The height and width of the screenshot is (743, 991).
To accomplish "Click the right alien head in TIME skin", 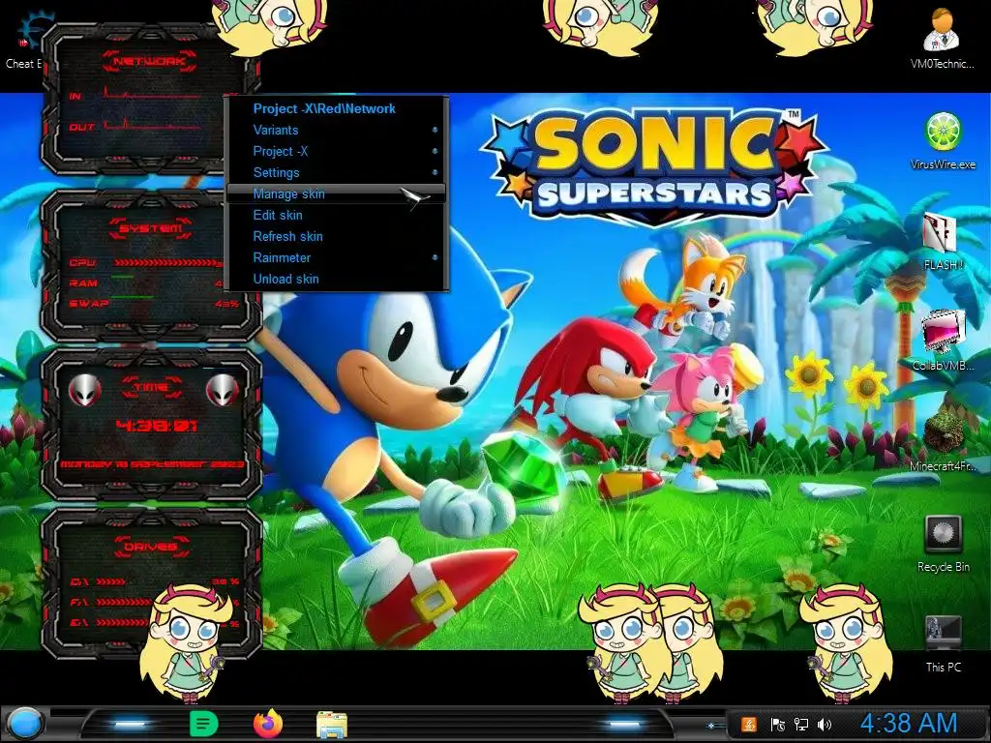I will [x=222, y=390].
